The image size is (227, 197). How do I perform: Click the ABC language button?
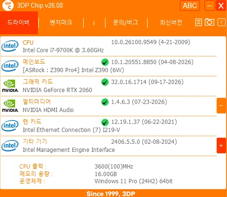(190, 6)
